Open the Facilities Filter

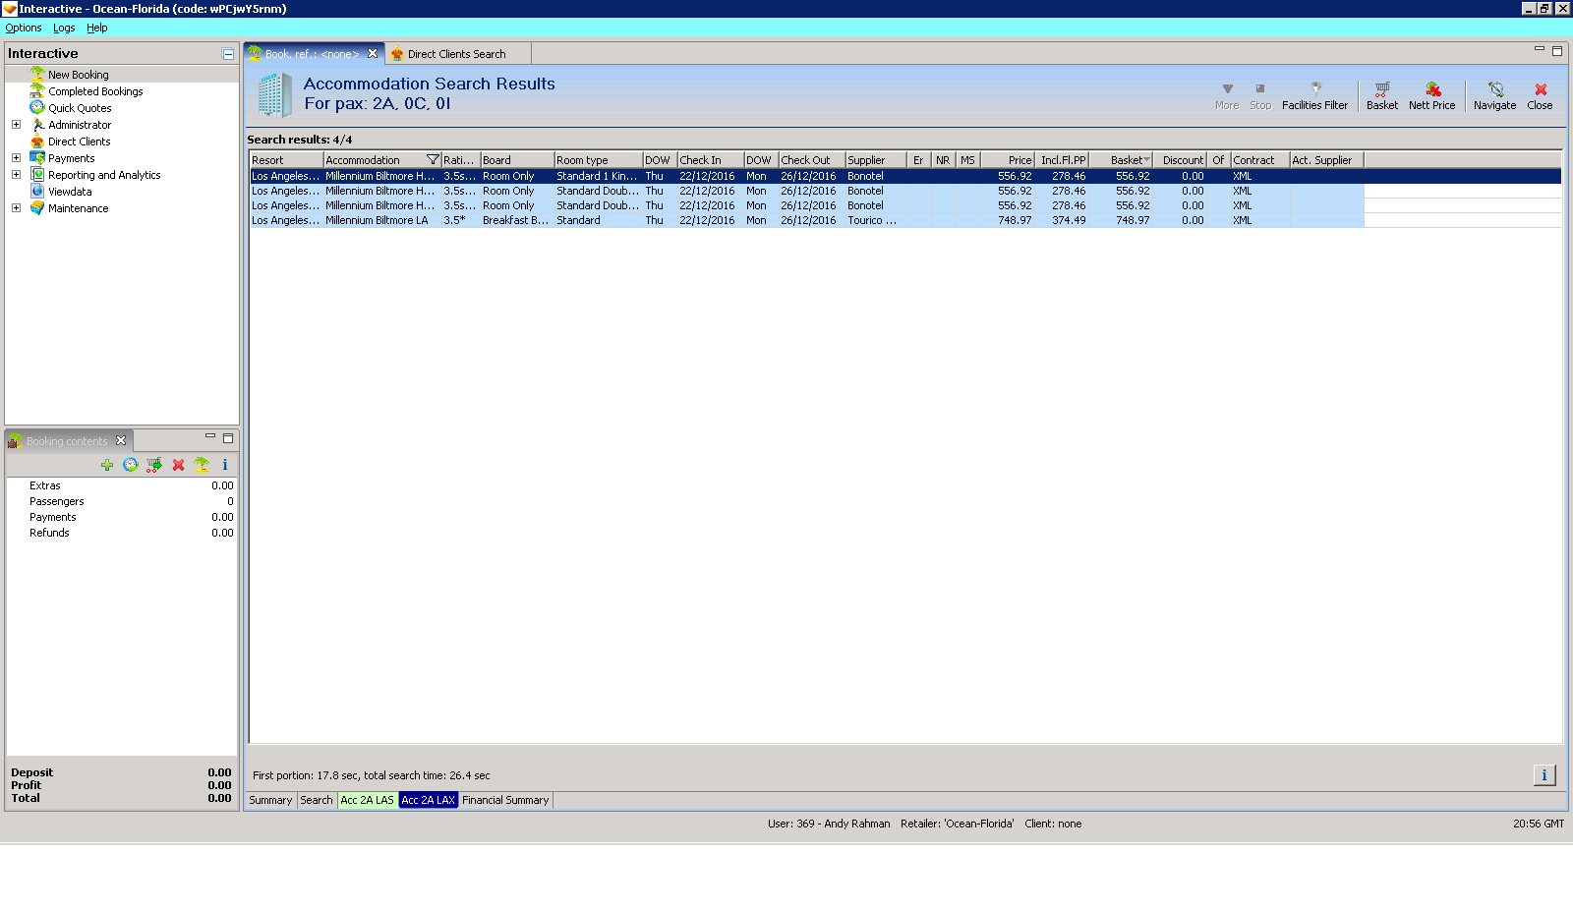pyautogui.click(x=1315, y=95)
